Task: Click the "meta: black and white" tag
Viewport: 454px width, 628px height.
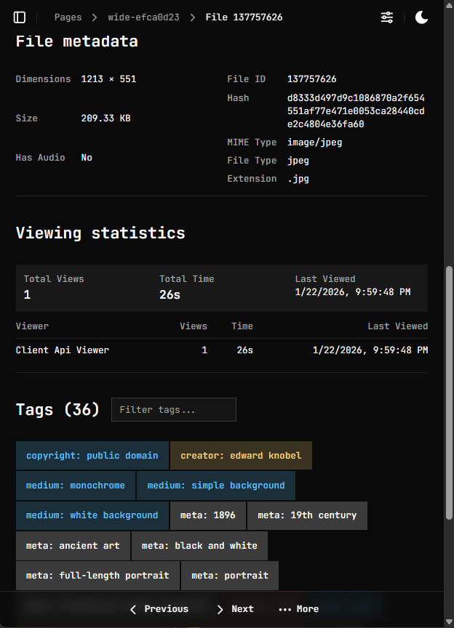Action: pos(199,545)
